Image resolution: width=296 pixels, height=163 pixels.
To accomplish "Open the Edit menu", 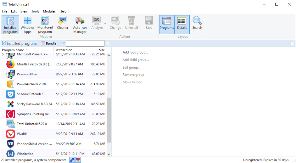I will (x=14, y=11).
